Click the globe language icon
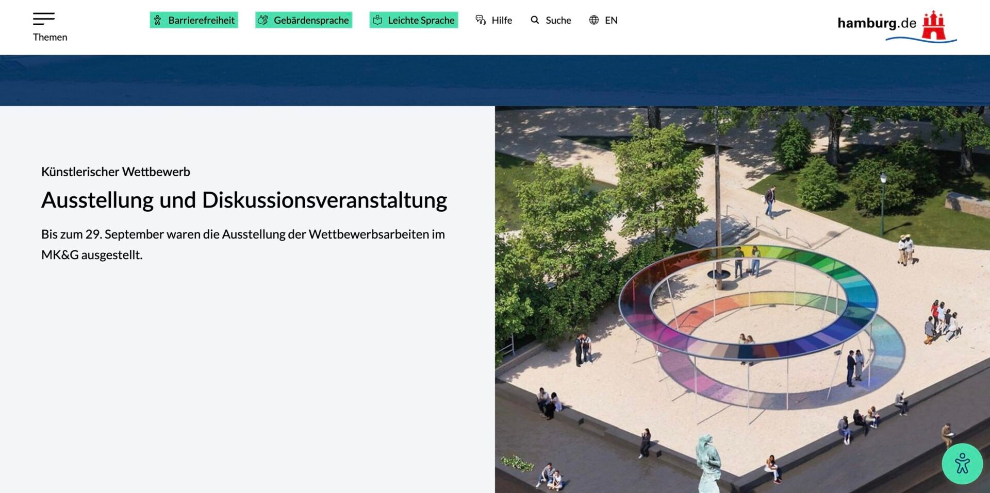Viewport: 990px width, 493px height. click(x=594, y=20)
